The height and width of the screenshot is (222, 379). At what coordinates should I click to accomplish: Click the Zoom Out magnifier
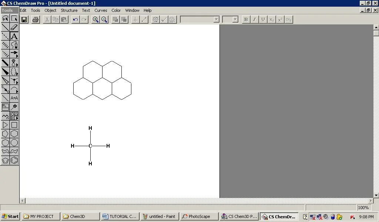click(x=104, y=20)
